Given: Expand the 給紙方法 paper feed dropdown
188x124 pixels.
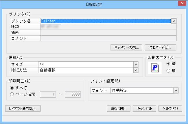Looking at the screenshot, I should point(135,70).
